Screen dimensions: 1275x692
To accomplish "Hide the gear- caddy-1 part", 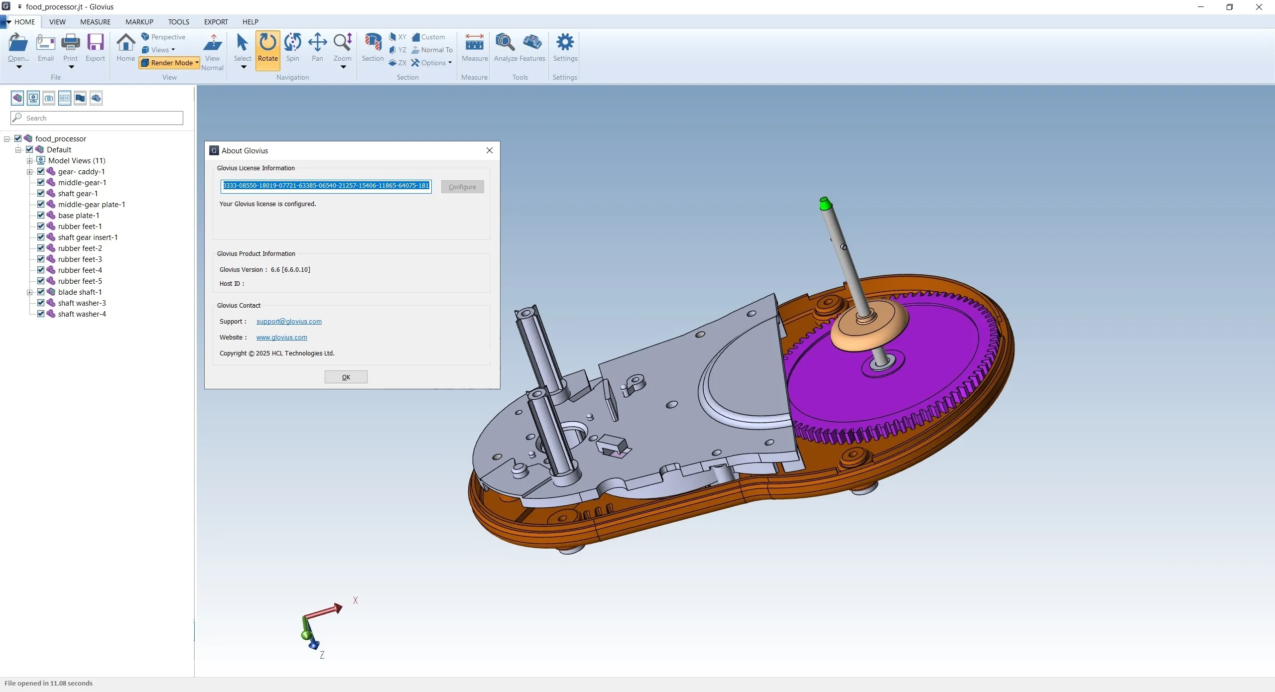I will 41,171.
